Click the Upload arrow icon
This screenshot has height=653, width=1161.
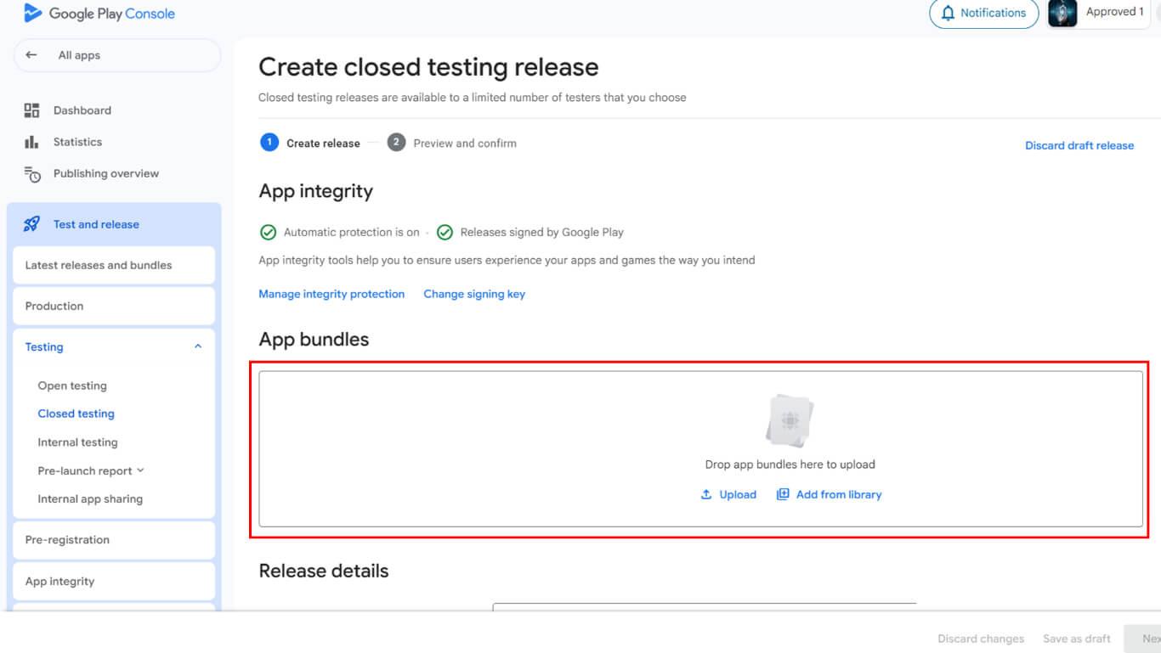(705, 494)
